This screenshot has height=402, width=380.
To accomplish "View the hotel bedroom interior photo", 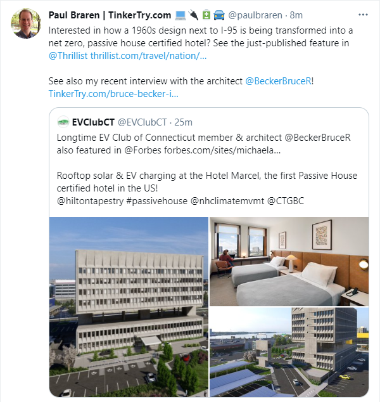I will click(x=289, y=261).
